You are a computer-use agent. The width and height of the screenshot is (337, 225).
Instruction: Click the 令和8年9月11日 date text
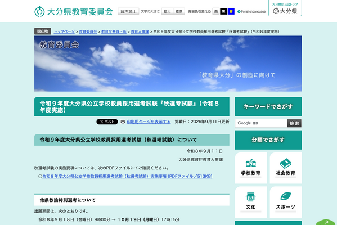click(x=205, y=151)
